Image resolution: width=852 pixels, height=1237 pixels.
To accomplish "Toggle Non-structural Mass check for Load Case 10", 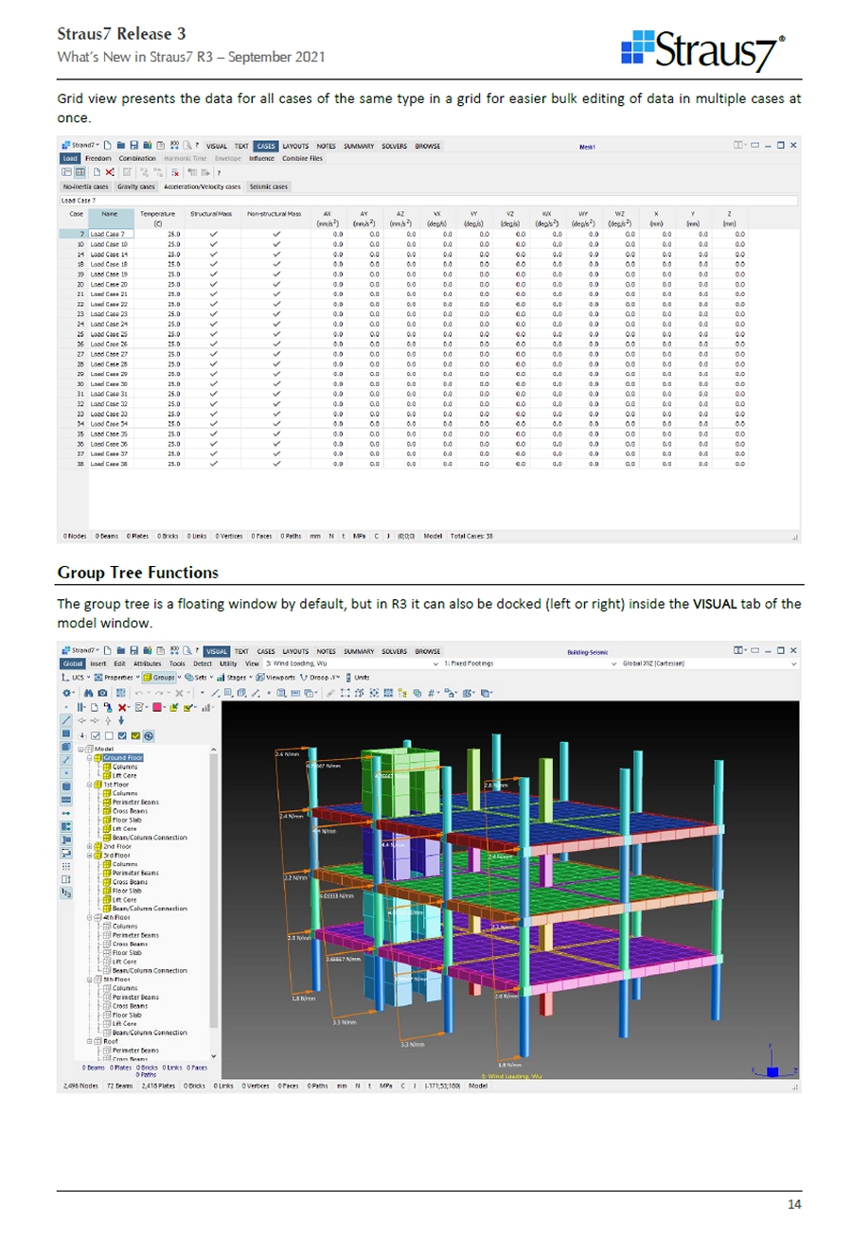I will point(277,243).
